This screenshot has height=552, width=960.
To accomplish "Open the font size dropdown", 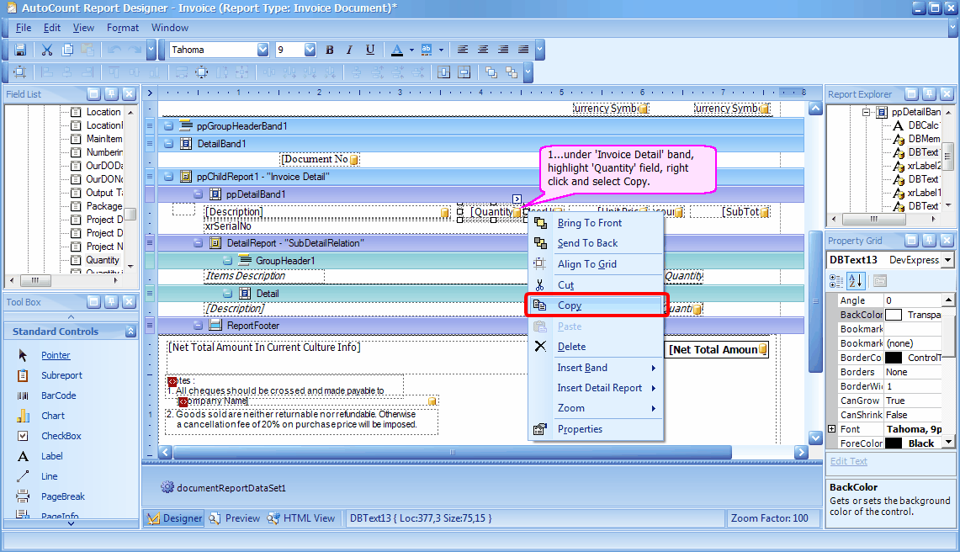I will coord(310,50).
